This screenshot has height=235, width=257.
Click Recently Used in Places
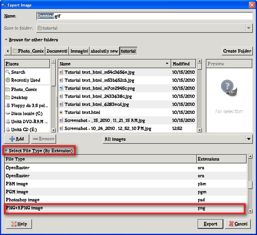click(x=26, y=80)
